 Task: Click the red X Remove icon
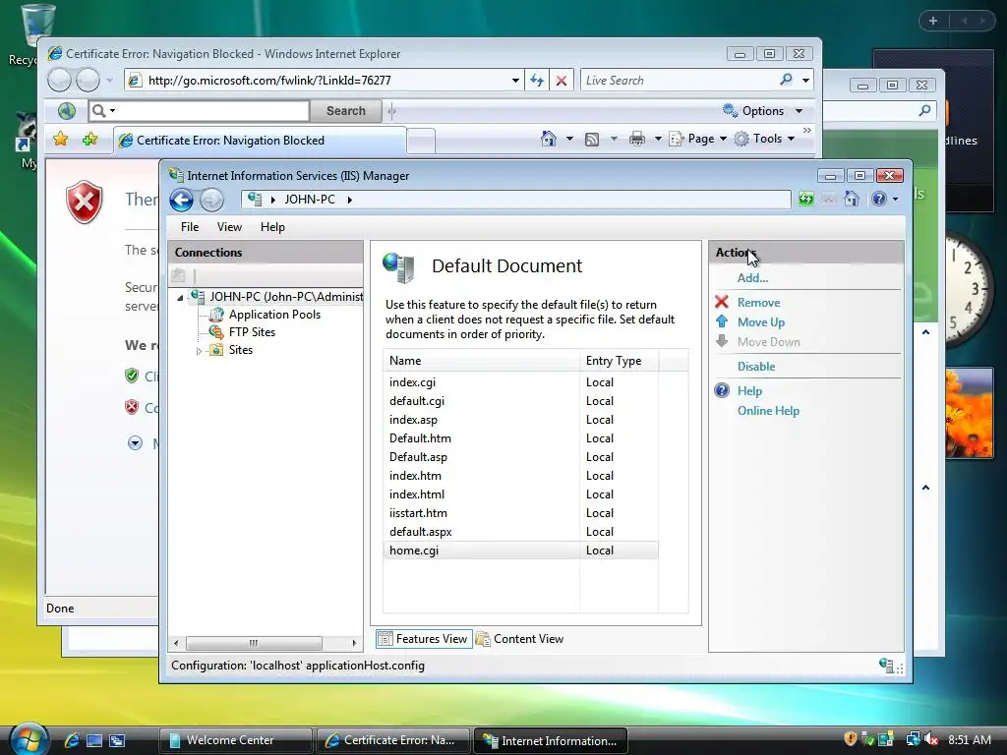click(722, 302)
